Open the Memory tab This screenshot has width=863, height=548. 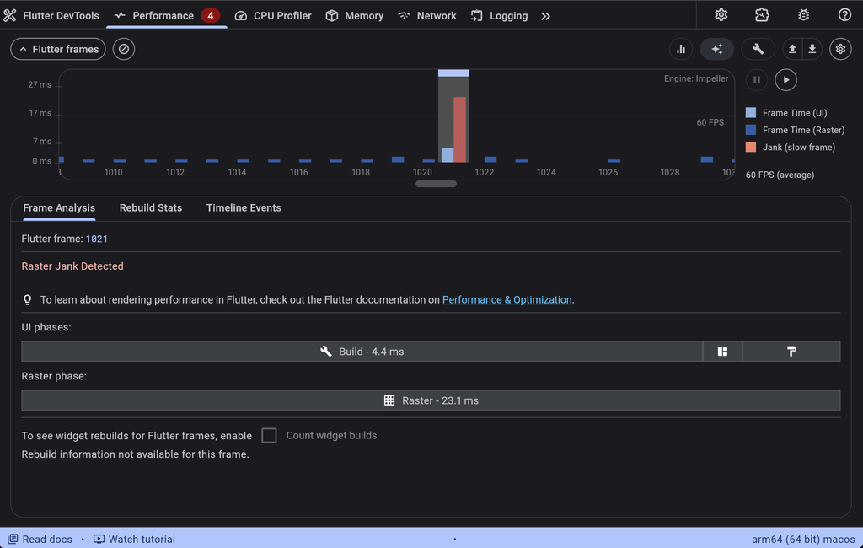point(355,15)
